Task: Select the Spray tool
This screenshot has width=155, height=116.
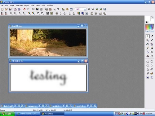Action: coord(152,44)
